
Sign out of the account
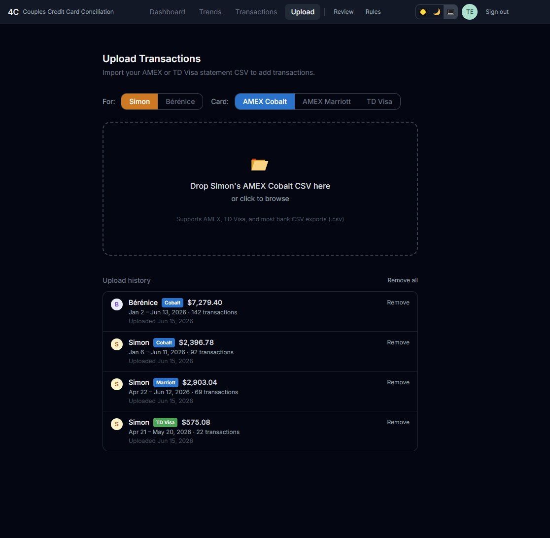[497, 12]
